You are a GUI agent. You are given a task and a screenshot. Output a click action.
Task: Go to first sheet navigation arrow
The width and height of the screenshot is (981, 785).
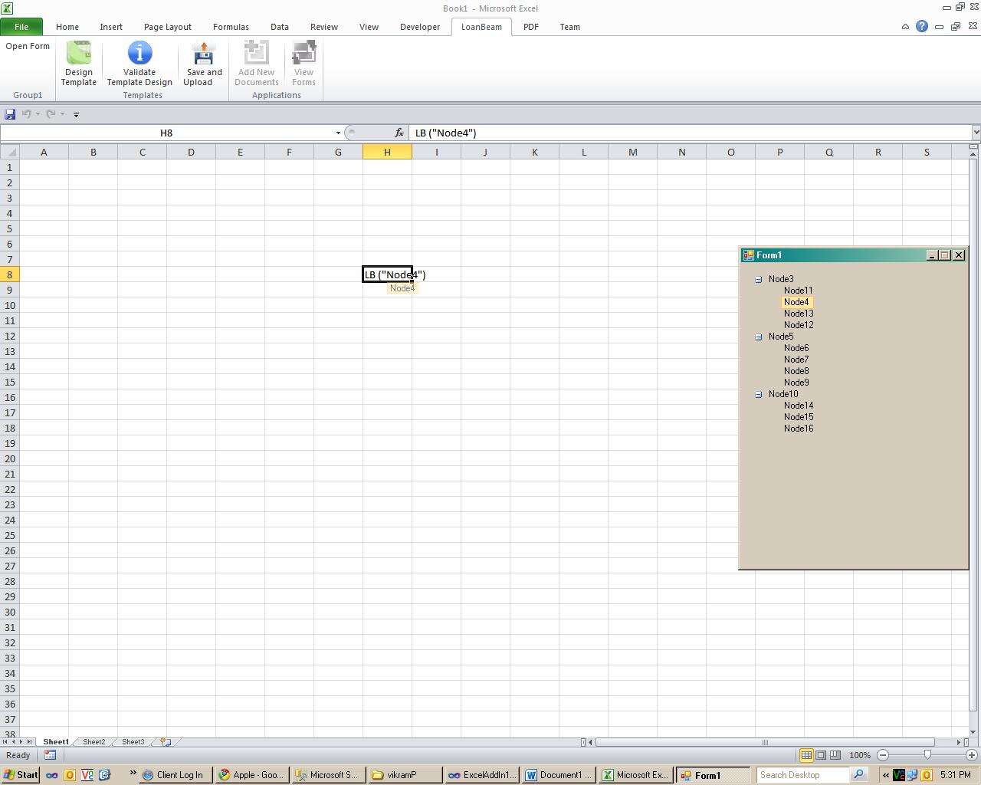(5, 742)
